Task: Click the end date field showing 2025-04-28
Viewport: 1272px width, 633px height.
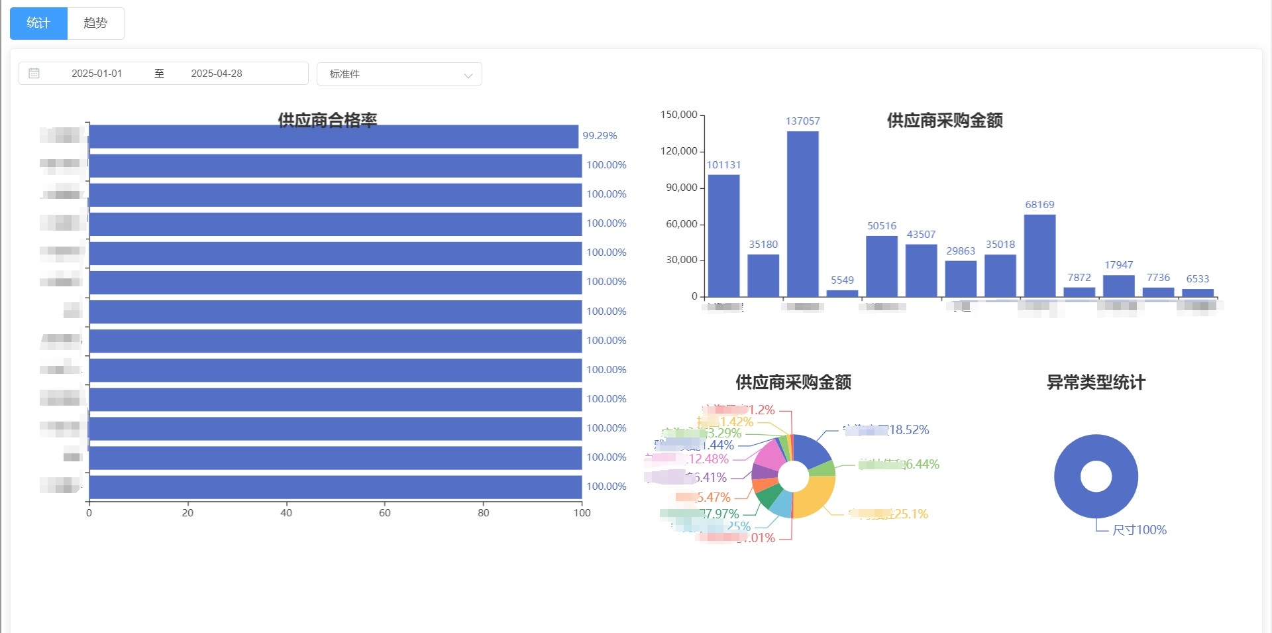Action: [x=217, y=74]
